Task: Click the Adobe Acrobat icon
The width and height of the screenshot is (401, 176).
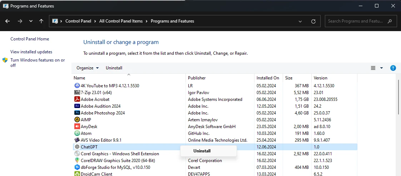Action: pos(77,99)
